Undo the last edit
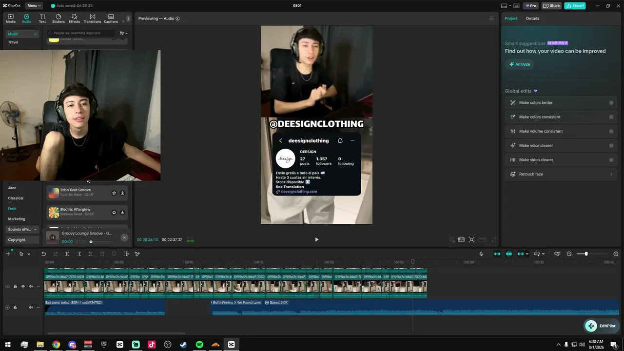 tap(43, 254)
